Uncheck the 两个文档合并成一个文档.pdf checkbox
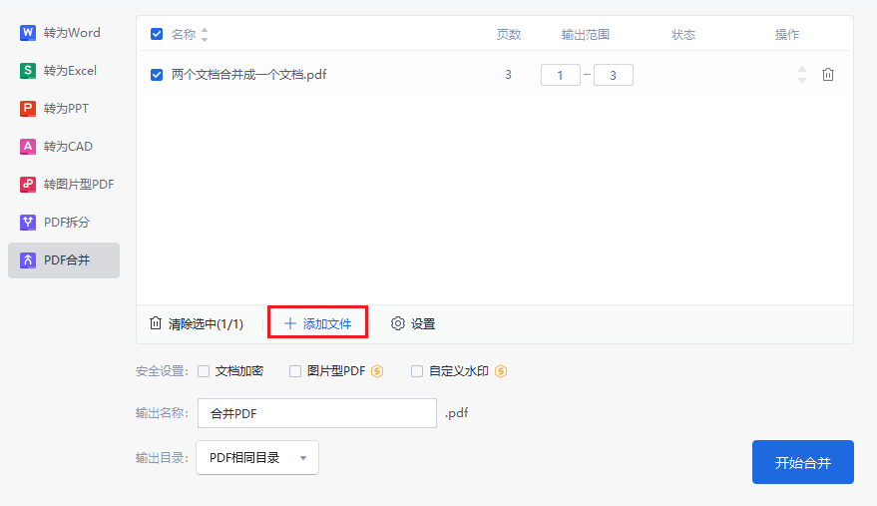This screenshot has height=506, width=877. (157, 75)
